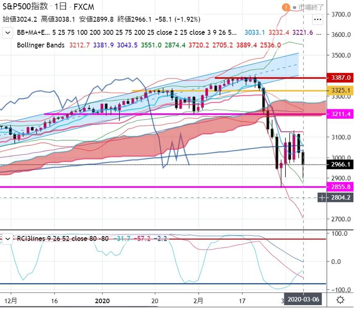Viewport: 360px width, 315px height.
Task: Click the 3500.0 price scale label
Action: point(341,55)
